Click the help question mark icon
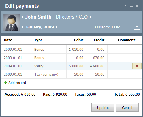143x117 pixels. point(125,6)
